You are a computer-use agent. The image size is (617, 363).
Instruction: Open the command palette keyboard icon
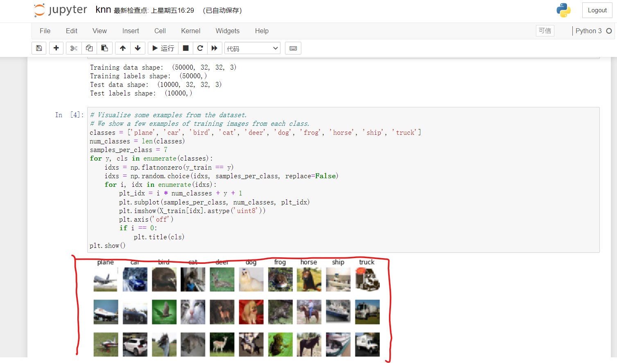coord(293,48)
